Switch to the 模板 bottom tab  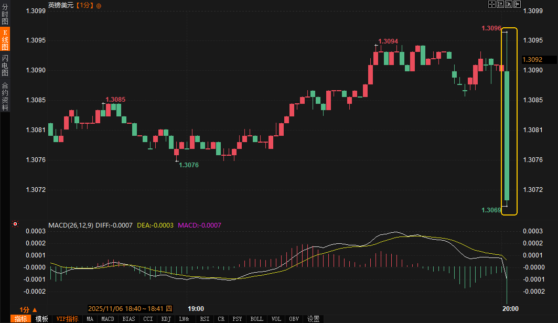coord(41,319)
